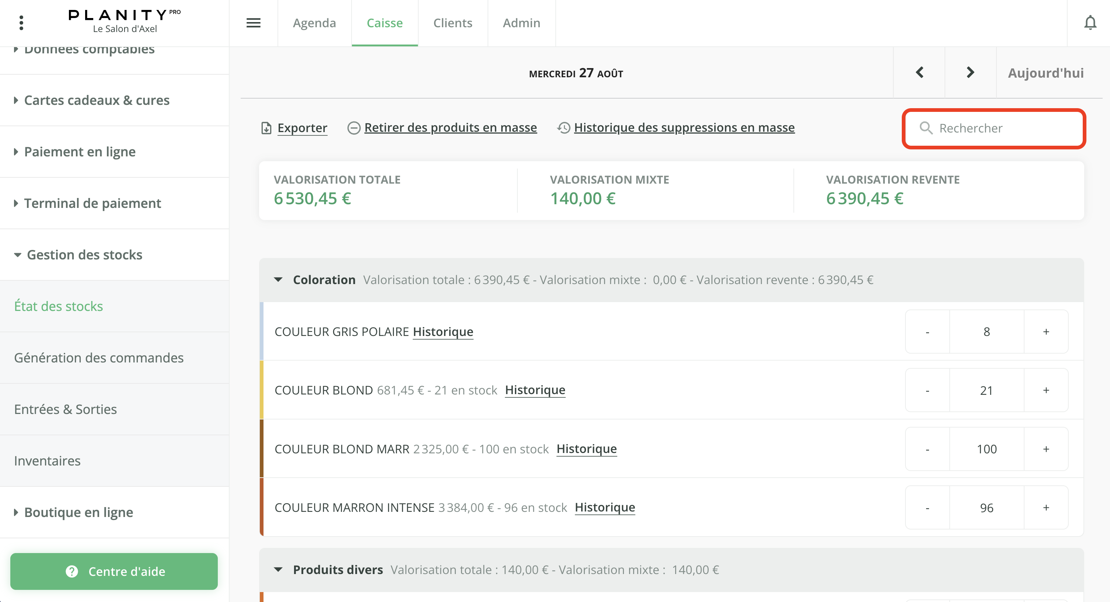Click the history clock icon for suppressions
The height and width of the screenshot is (602, 1110).
coord(562,127)
